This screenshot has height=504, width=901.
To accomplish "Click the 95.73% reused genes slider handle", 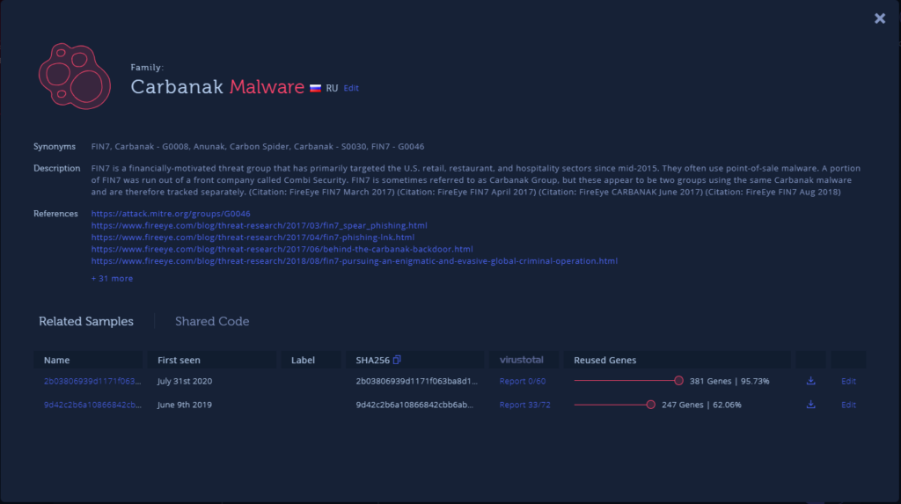I will [x=678, y=381].
